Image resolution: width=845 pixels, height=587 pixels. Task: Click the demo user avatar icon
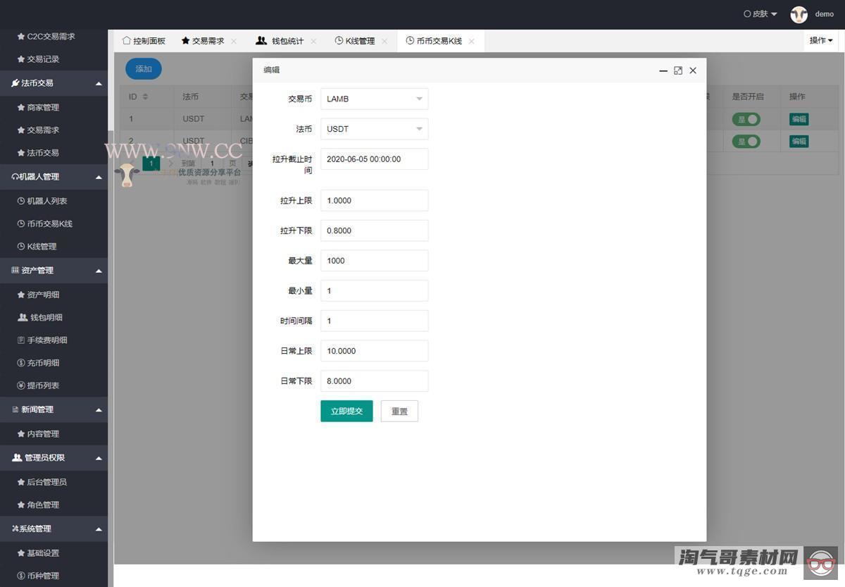coord(799,14)
